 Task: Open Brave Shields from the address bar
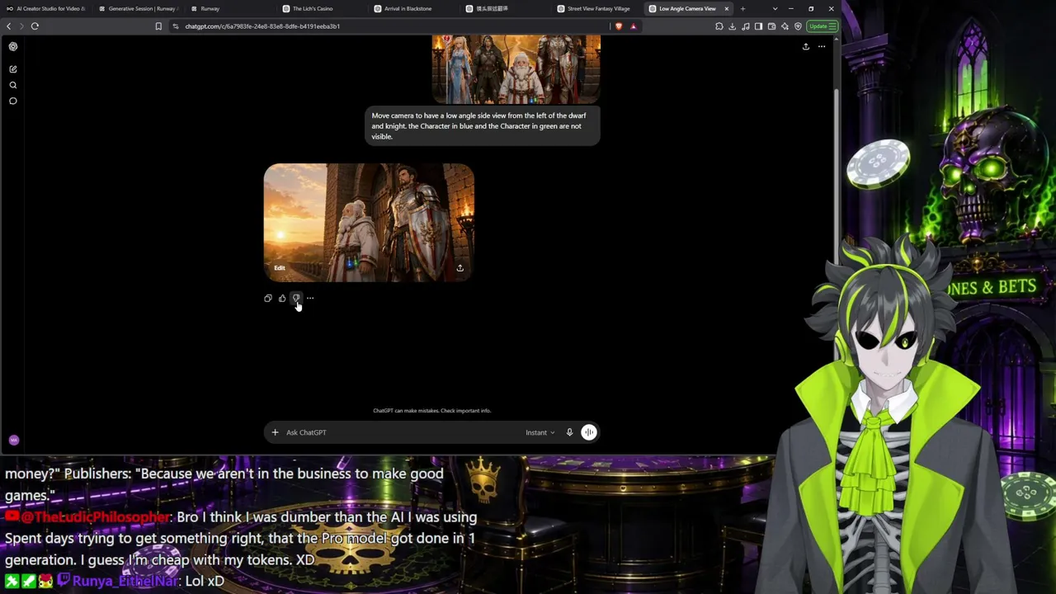[619, 26]
